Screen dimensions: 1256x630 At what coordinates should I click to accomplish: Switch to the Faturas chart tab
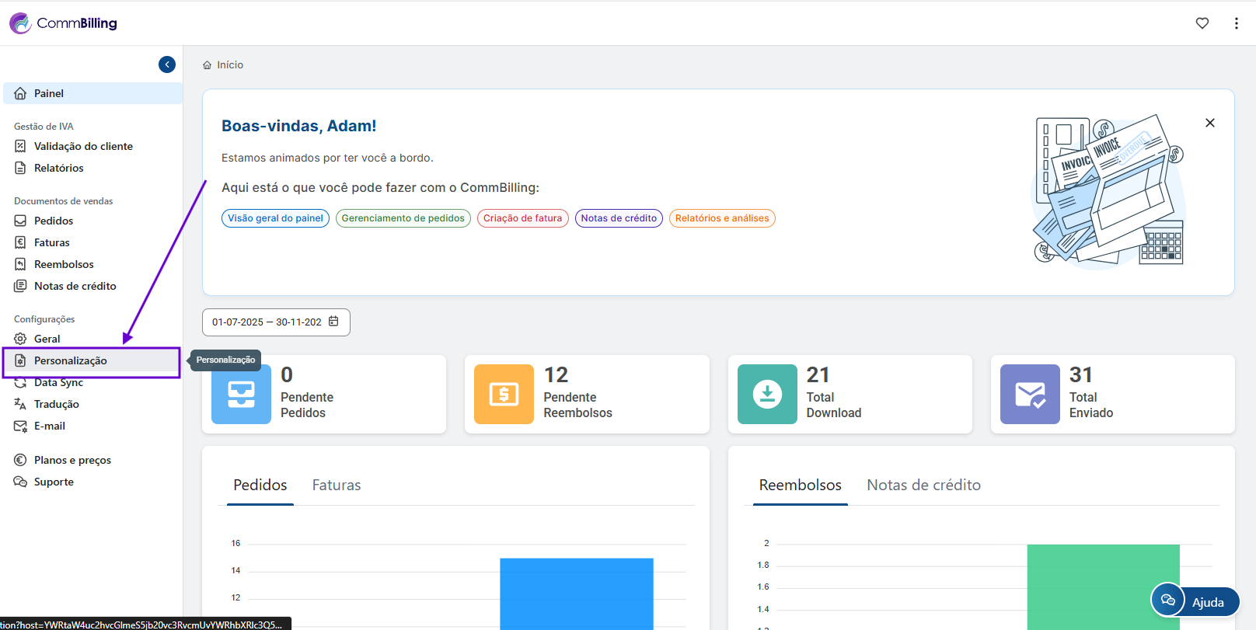336,486
